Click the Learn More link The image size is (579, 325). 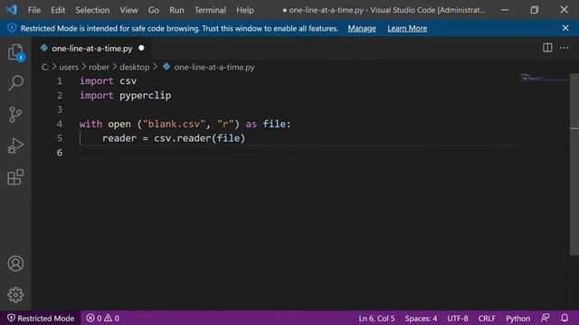point(407,28)
